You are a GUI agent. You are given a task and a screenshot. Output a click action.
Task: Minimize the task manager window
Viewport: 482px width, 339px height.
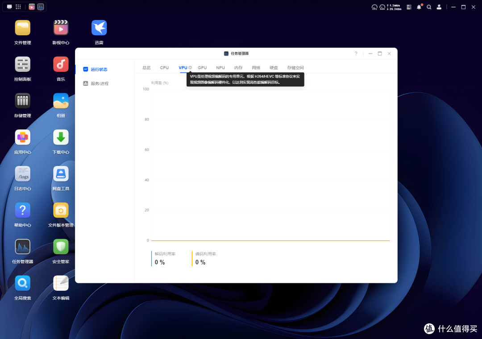pyautogui.click(x=370, y=54)
